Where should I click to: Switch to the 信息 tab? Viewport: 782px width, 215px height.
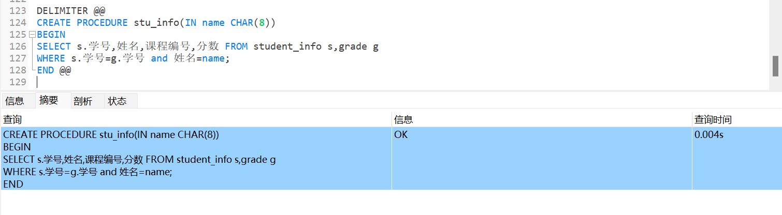pos(15,101)
